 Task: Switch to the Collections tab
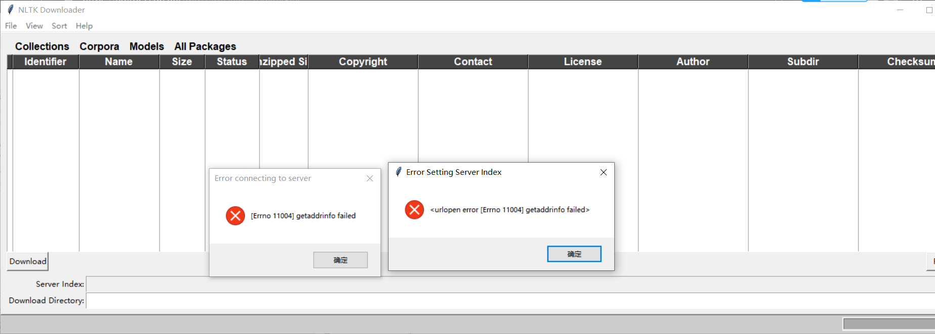(42, 46)
